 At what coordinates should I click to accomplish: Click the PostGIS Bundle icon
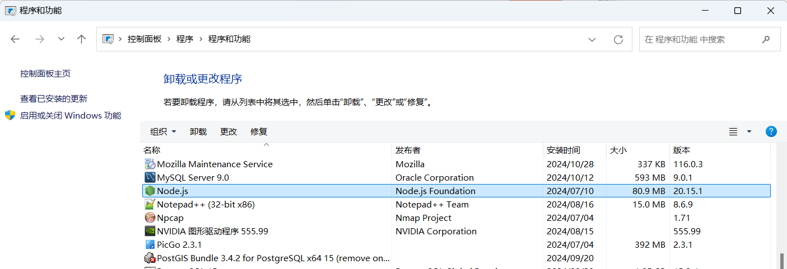coord(150,258)
